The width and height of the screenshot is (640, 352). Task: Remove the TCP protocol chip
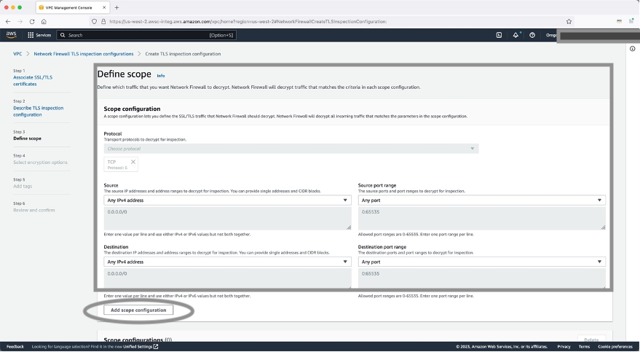pos(133,162)
